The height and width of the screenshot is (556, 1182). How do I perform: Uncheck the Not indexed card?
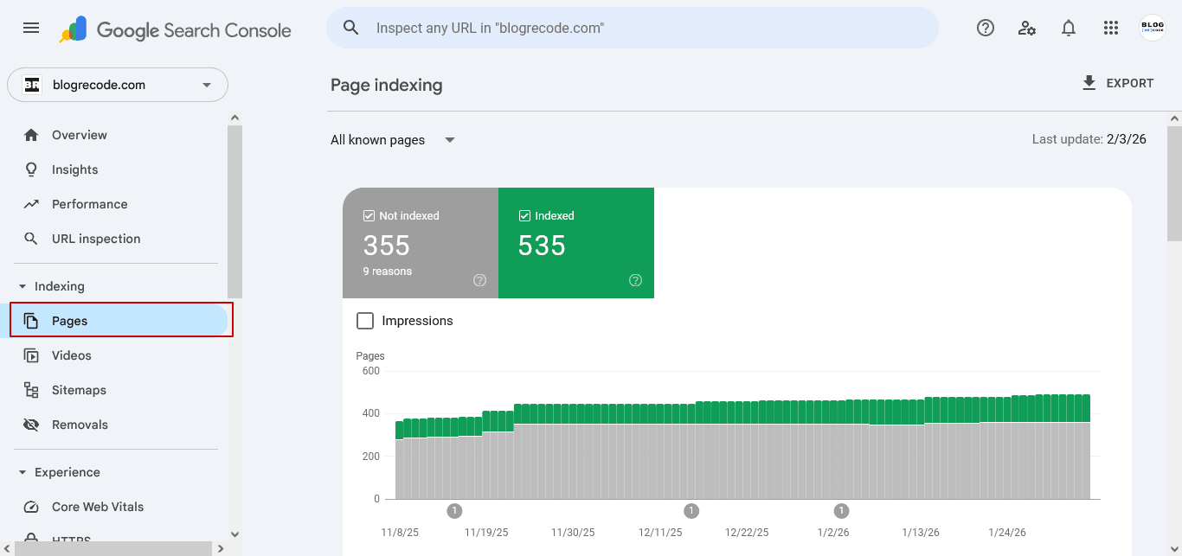[369, 215]
